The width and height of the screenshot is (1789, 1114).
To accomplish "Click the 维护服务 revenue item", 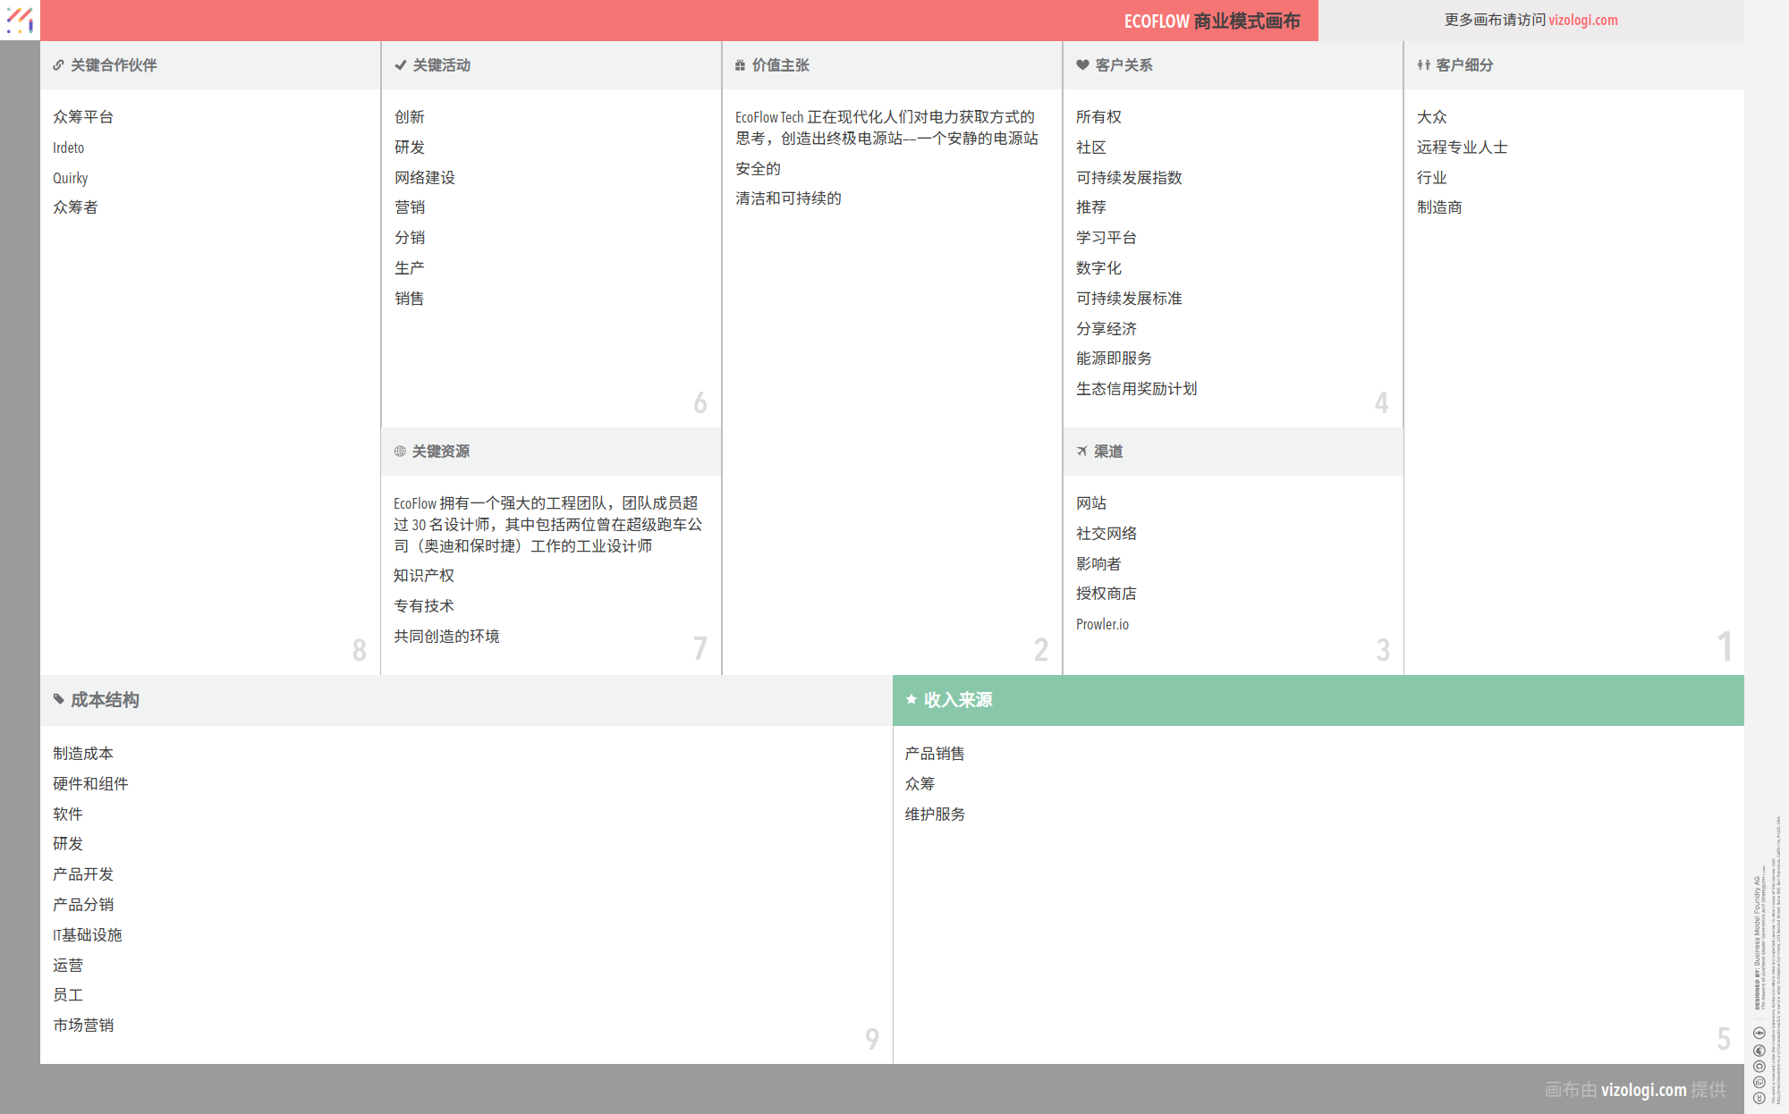I will (935, 814).
